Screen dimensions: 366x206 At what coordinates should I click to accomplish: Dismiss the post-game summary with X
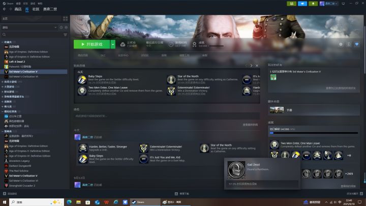pos(257,66)
